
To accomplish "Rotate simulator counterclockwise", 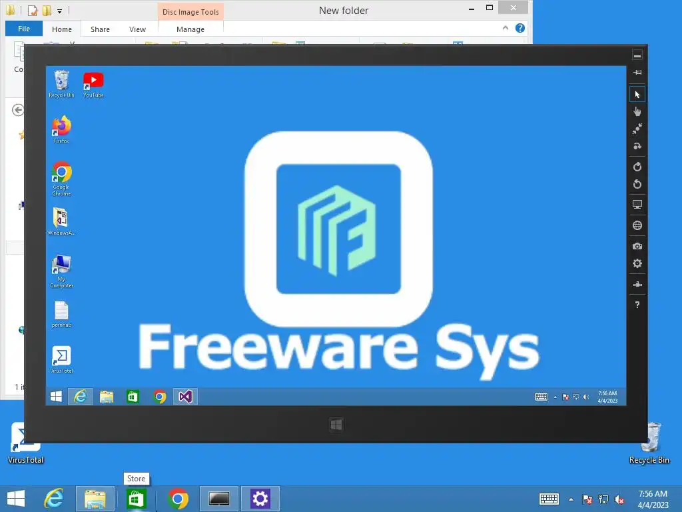I will click(637, 184).
